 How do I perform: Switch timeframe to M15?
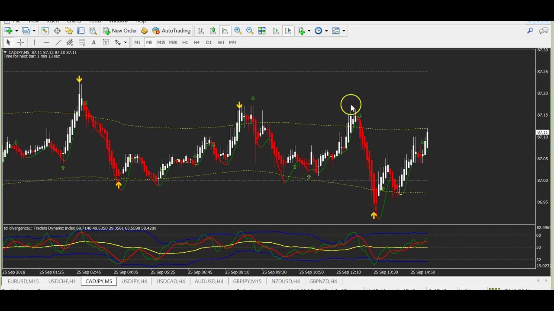pyautogui.click(x=161, y=42)
